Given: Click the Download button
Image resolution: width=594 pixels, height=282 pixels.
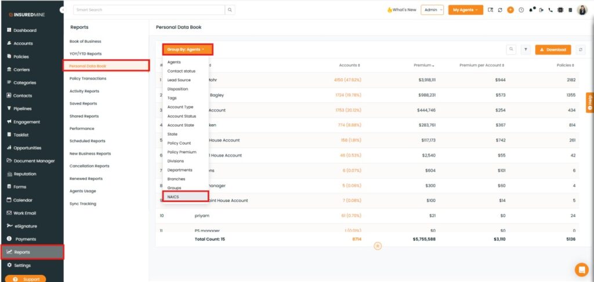Looking at the screenshot, I should (553, 50).
